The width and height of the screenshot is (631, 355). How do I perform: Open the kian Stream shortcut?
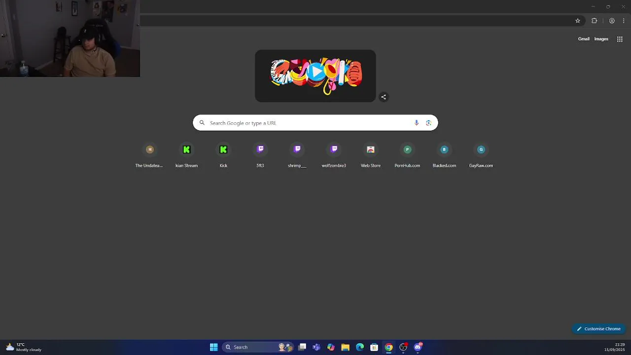(186, 155)
